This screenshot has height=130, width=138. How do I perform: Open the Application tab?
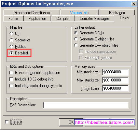coord(37,19)
